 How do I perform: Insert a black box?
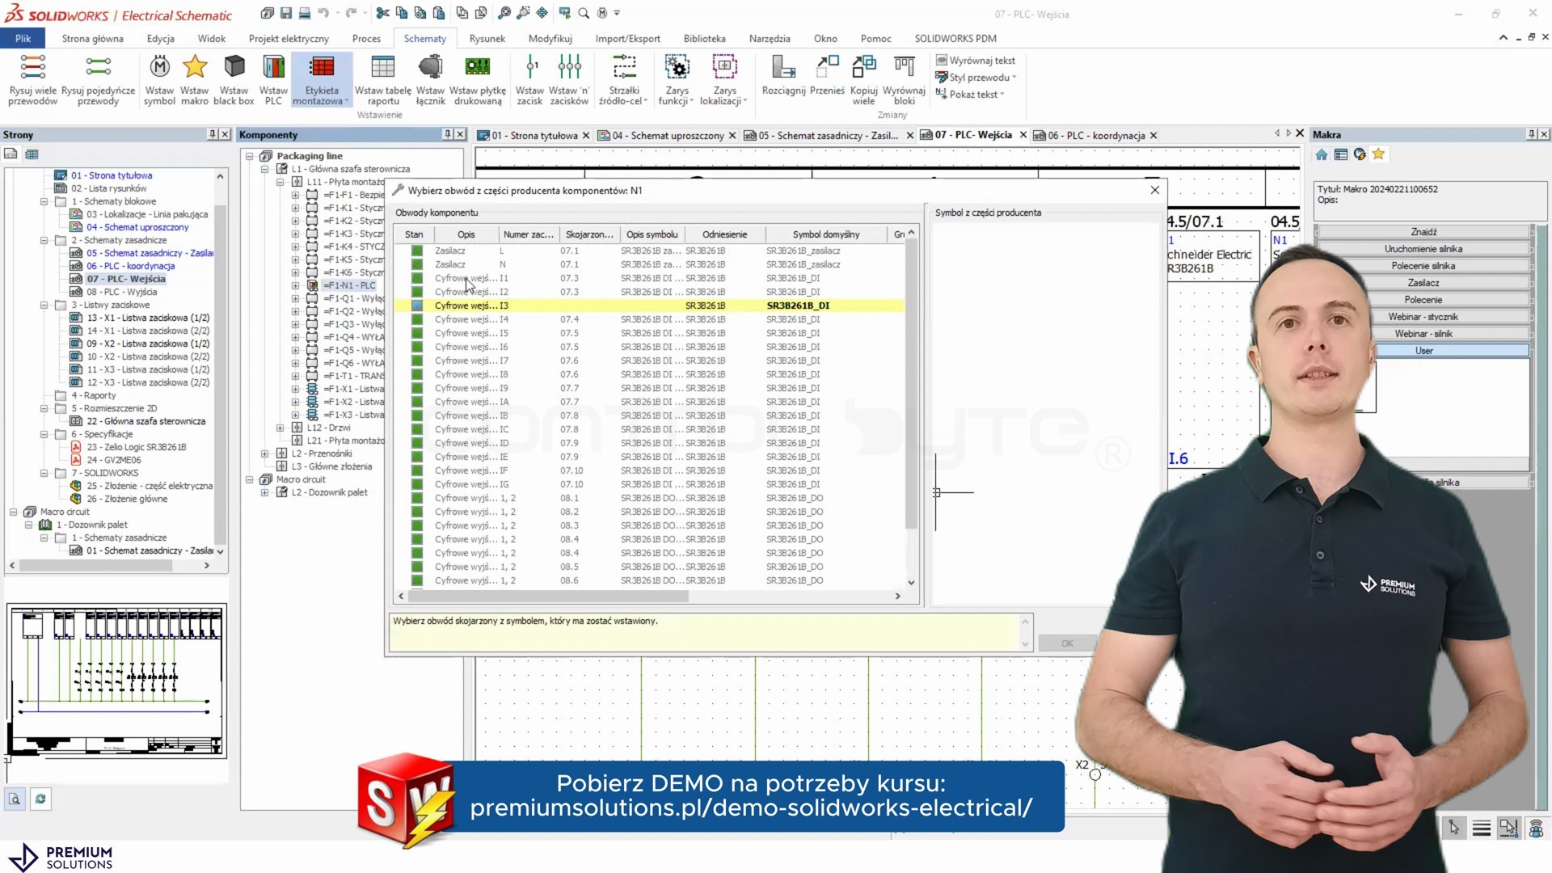tap(234, 79)
